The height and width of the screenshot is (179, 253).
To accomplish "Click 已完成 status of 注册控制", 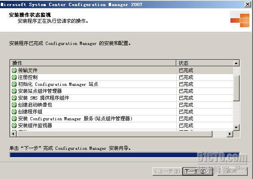I will click(x=186, y=77).
